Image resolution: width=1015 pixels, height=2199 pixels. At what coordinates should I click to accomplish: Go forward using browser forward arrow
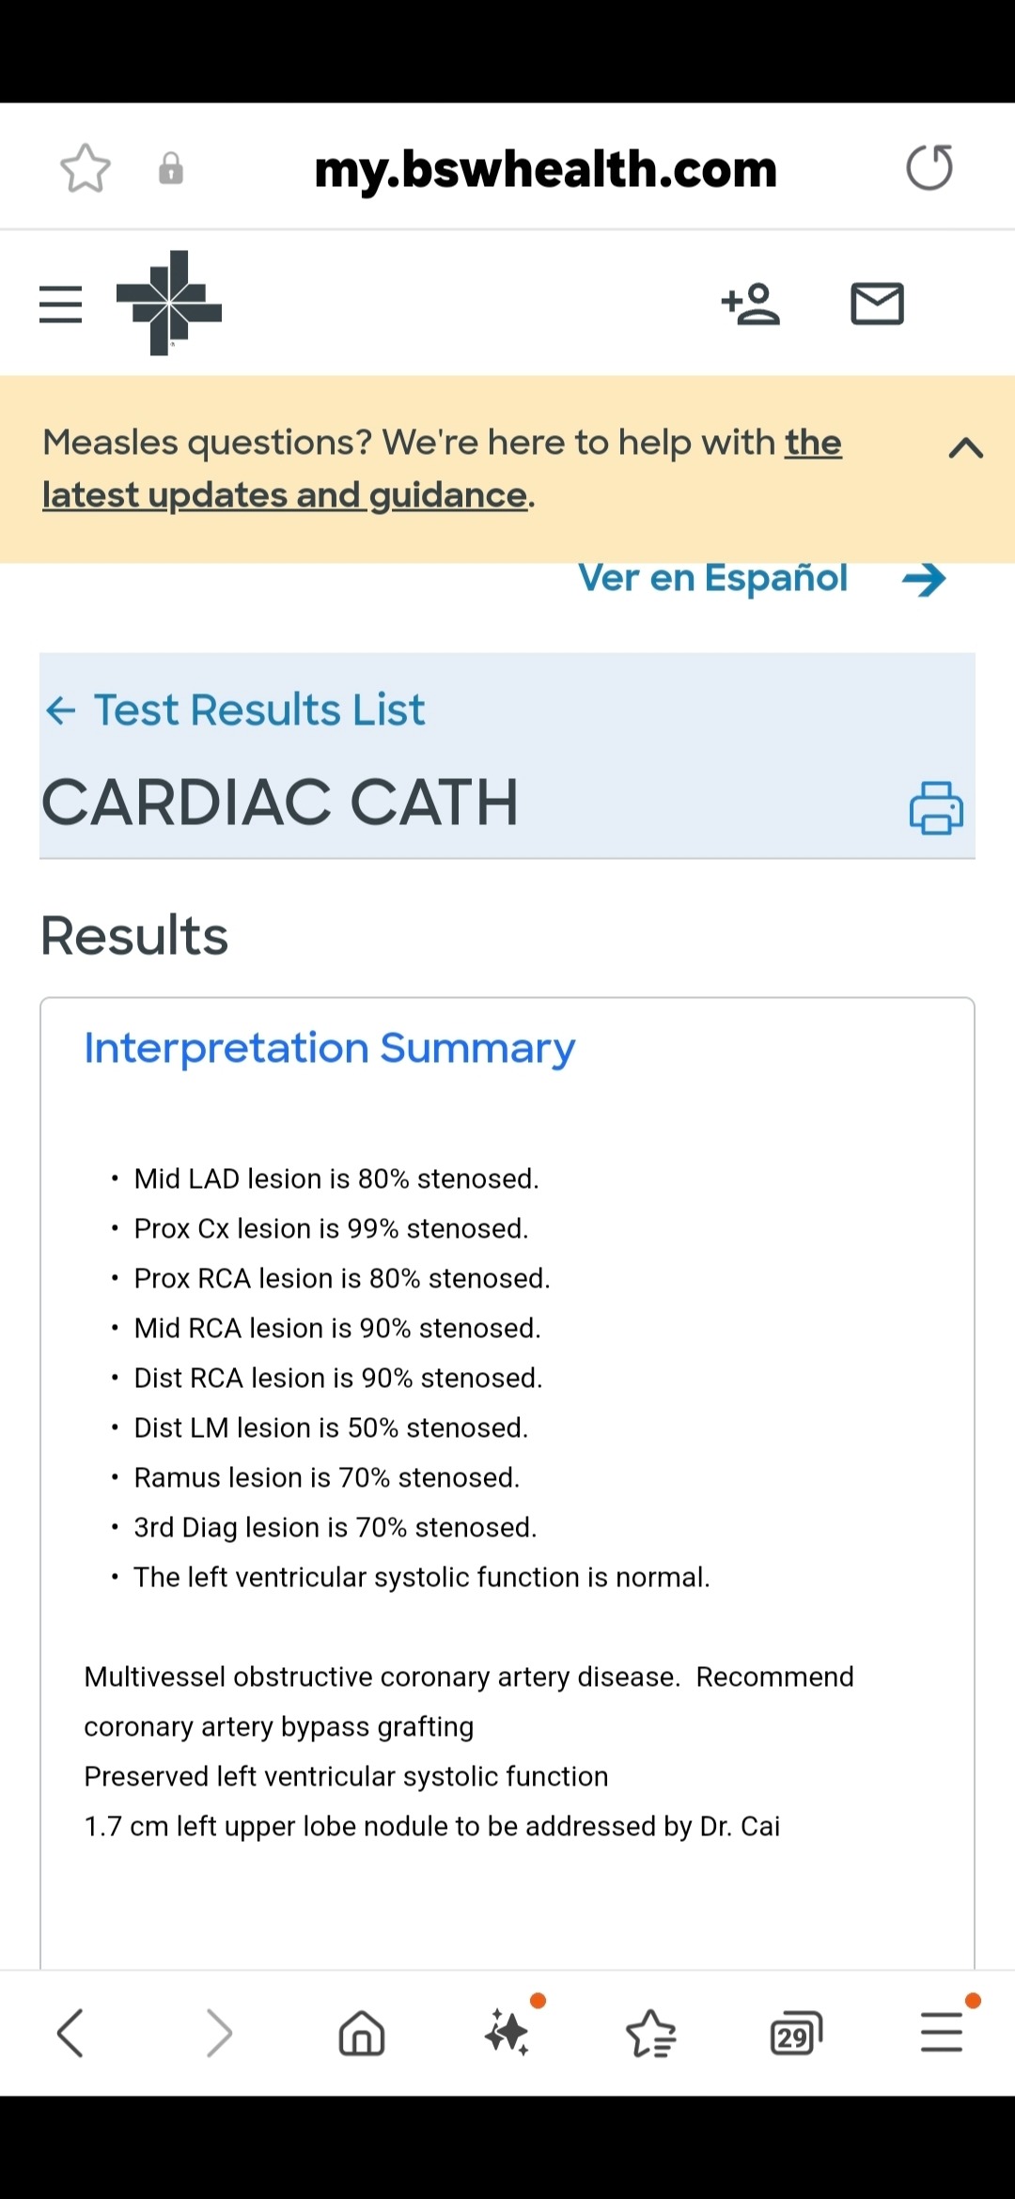(218, 2034)
